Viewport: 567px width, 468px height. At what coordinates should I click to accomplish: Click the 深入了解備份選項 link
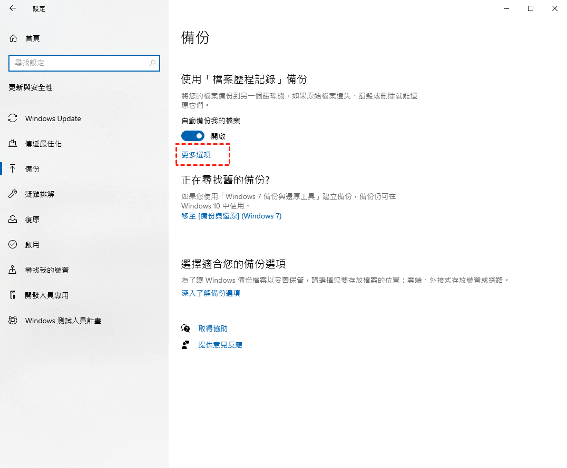tap(211, 293)
